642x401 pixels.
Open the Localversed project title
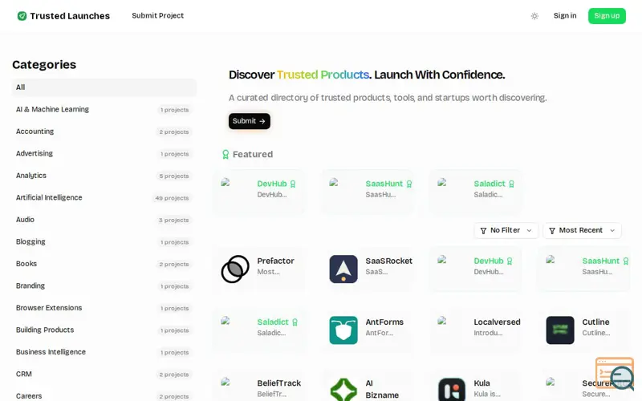click(x=497, y=322)
